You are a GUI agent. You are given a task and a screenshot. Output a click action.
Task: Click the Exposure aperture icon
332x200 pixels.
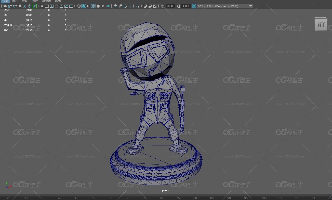pos(163,6)
